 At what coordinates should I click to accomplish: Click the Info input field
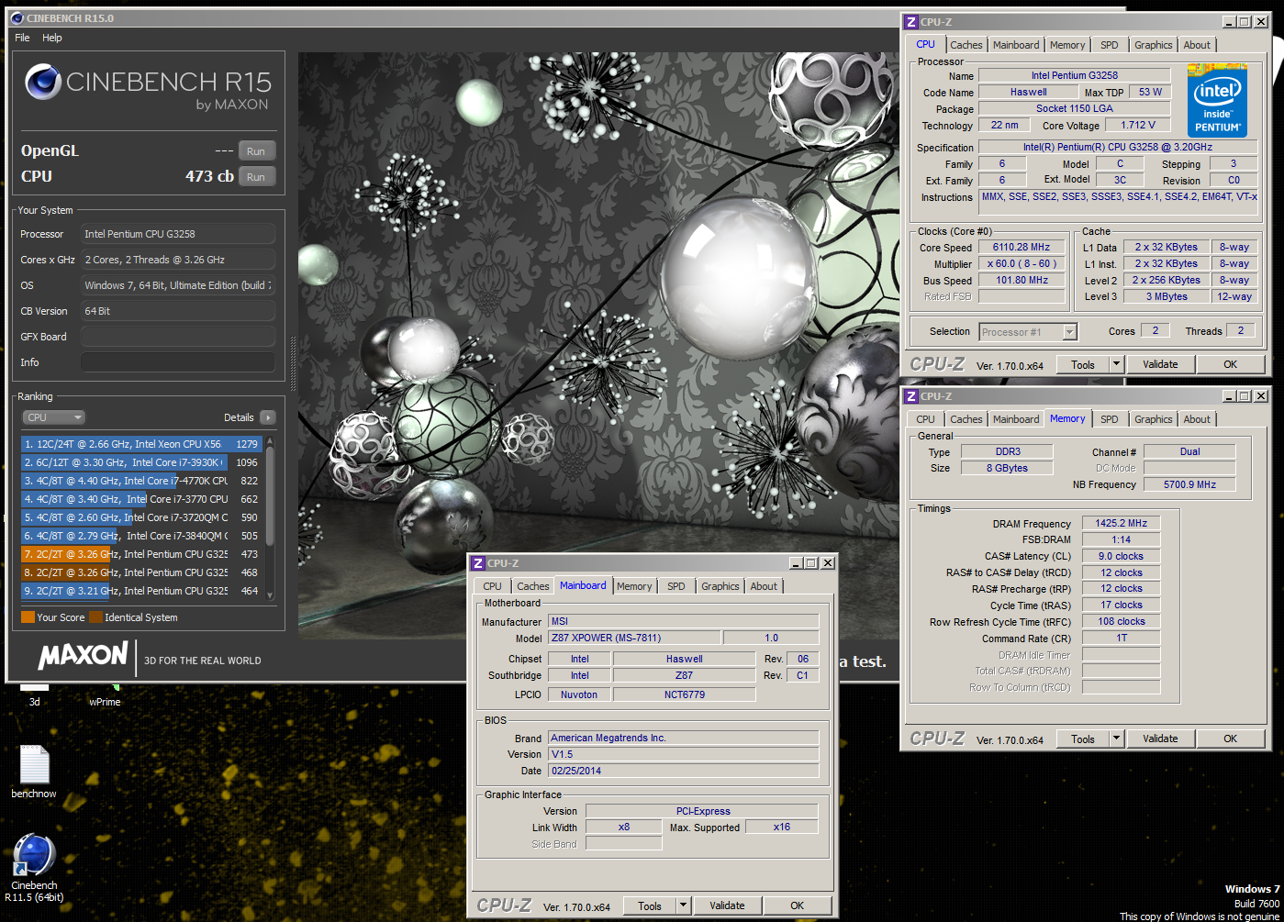pos(178,362)
